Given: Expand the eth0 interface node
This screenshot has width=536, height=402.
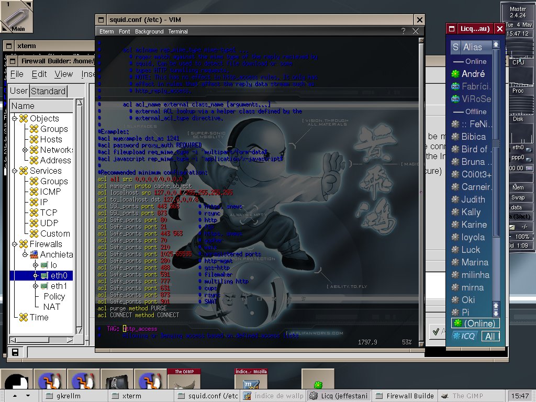Looking at the screenshot, I should click(36, 275).
